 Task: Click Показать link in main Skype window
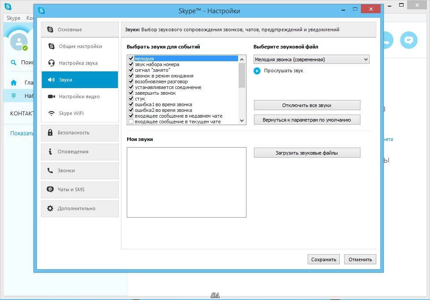(x=22, y=133)
